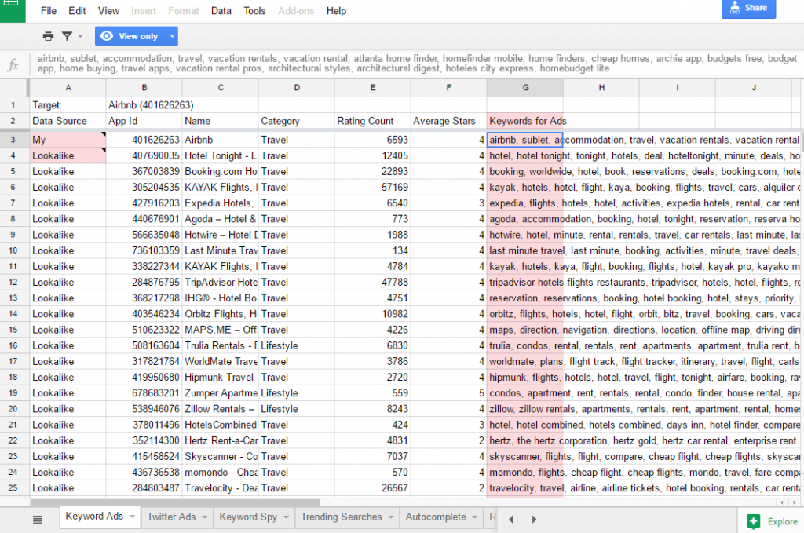Open the Data menu
This screenshot has width=804, height=533.
(x=221, y=11)
